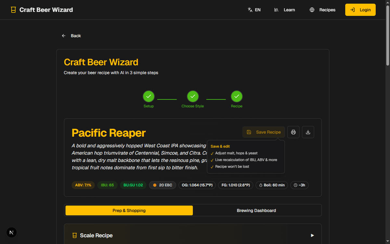Go to the Choose Style step

coord(193,96)
